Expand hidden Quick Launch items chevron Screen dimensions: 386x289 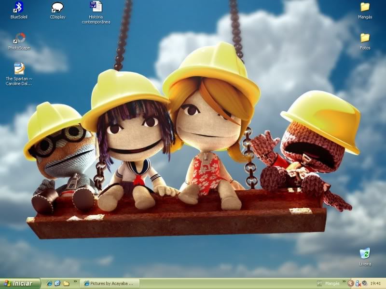pyautogui.click(x=75, y=282)
